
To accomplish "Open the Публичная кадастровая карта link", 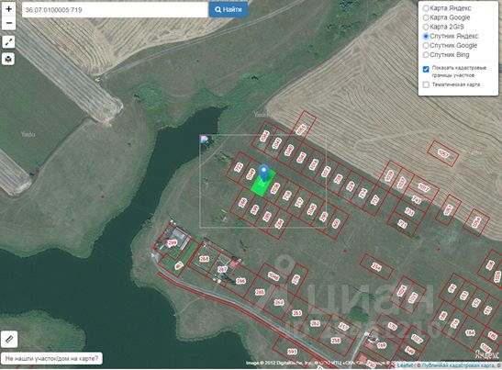I will (458, 365).
